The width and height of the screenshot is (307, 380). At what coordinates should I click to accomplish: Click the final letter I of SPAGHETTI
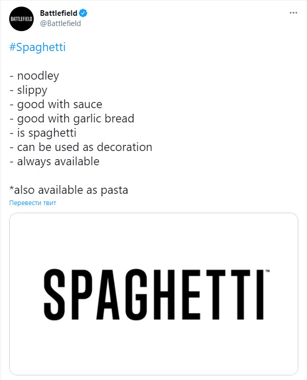tap(260, 294)
